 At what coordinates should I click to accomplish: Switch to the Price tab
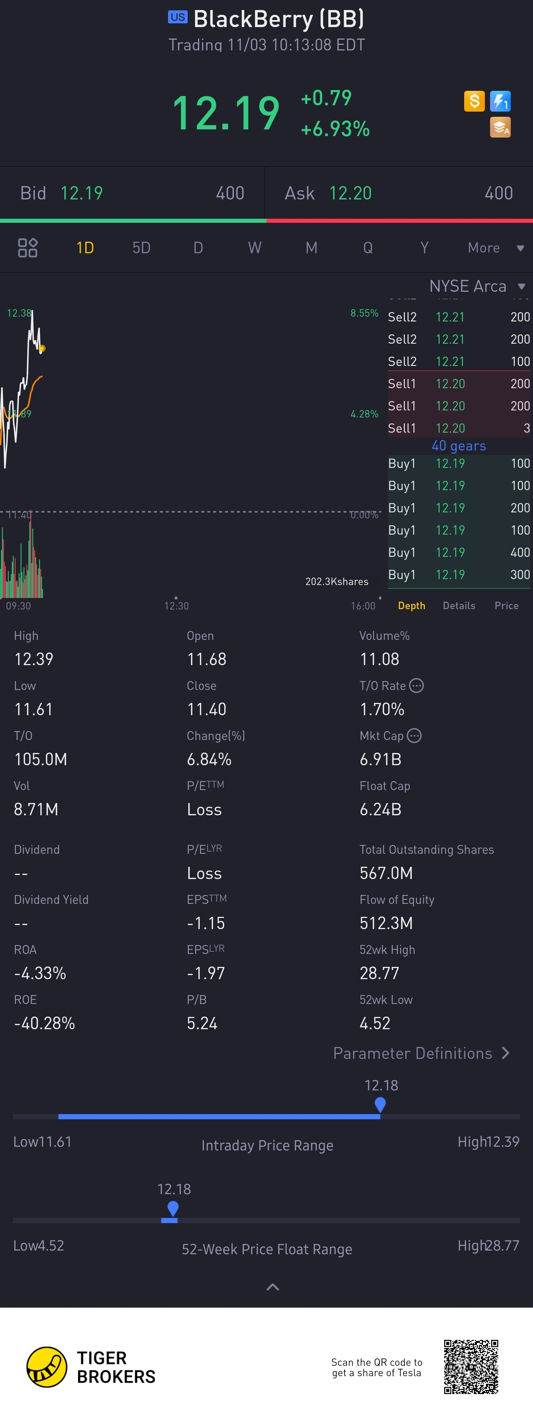506,605
